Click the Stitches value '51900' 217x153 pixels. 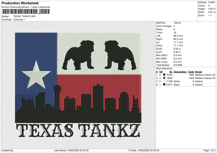click(x=212, y=3)
